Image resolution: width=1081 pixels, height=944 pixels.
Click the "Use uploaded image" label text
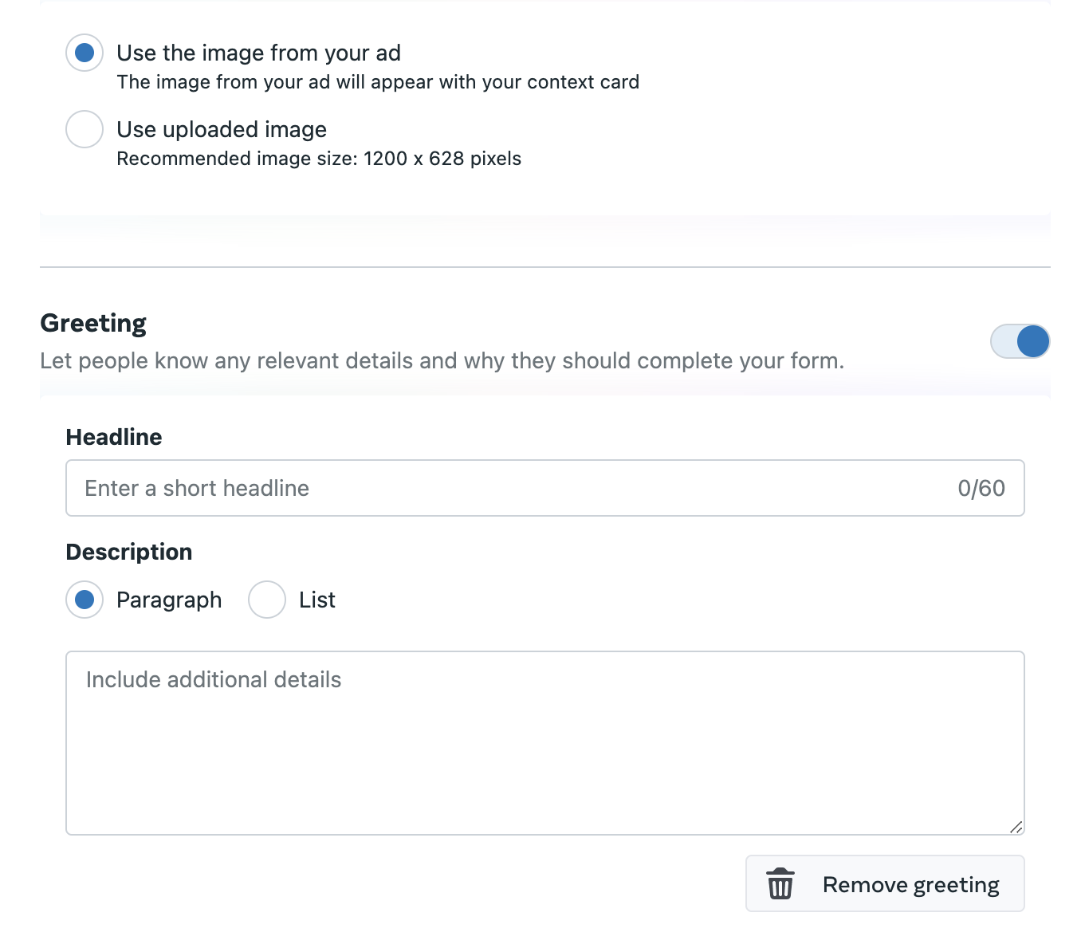[x=222, y=129]
